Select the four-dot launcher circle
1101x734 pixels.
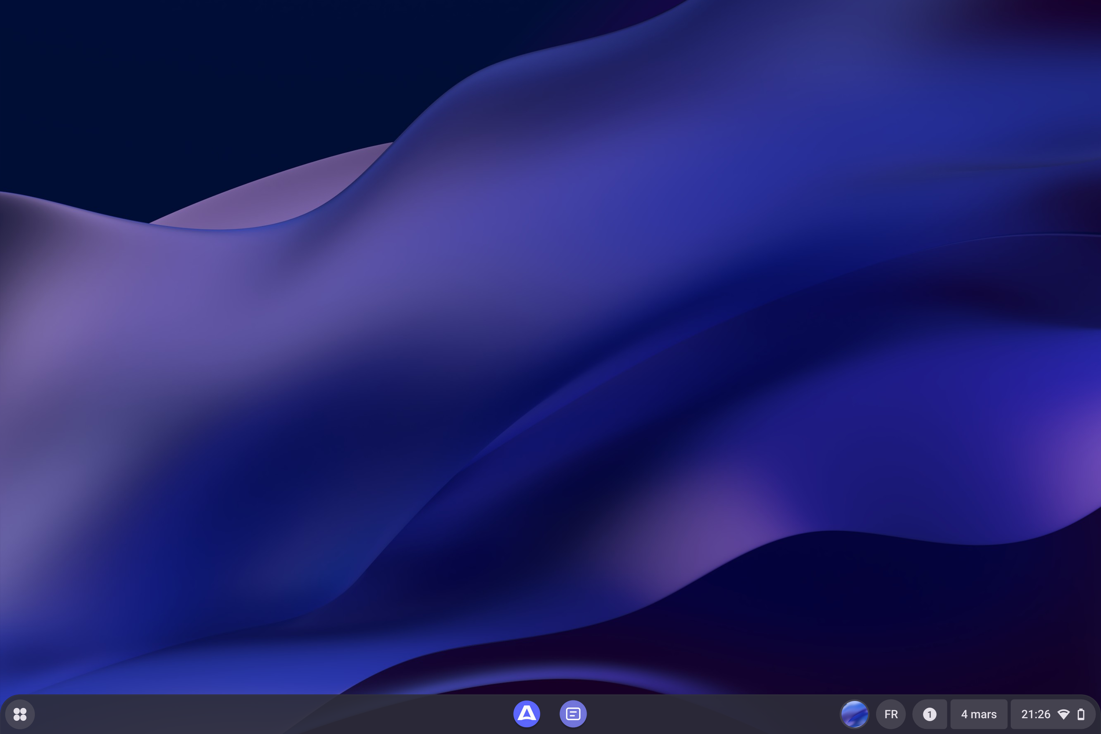pos(20,714)
